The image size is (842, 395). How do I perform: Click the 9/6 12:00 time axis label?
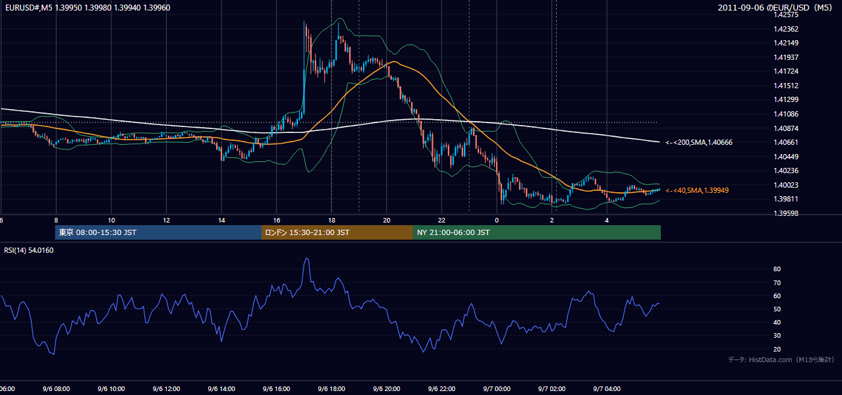[166, 389]
